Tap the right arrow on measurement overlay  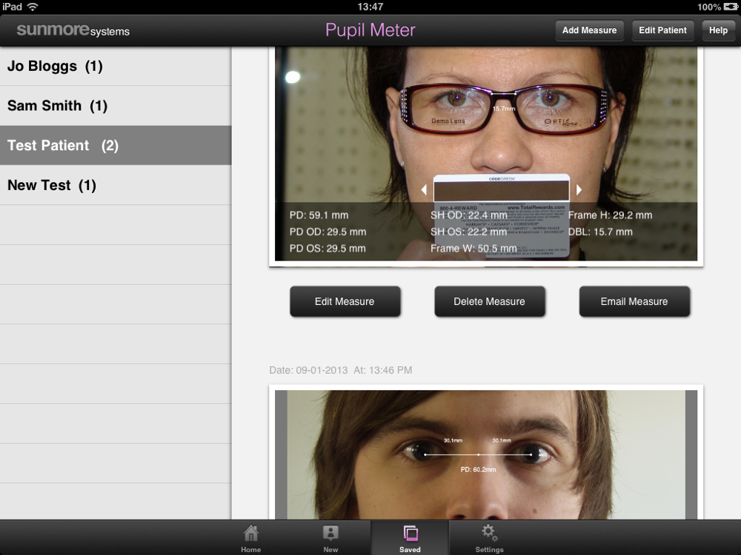tap(579, 189)
